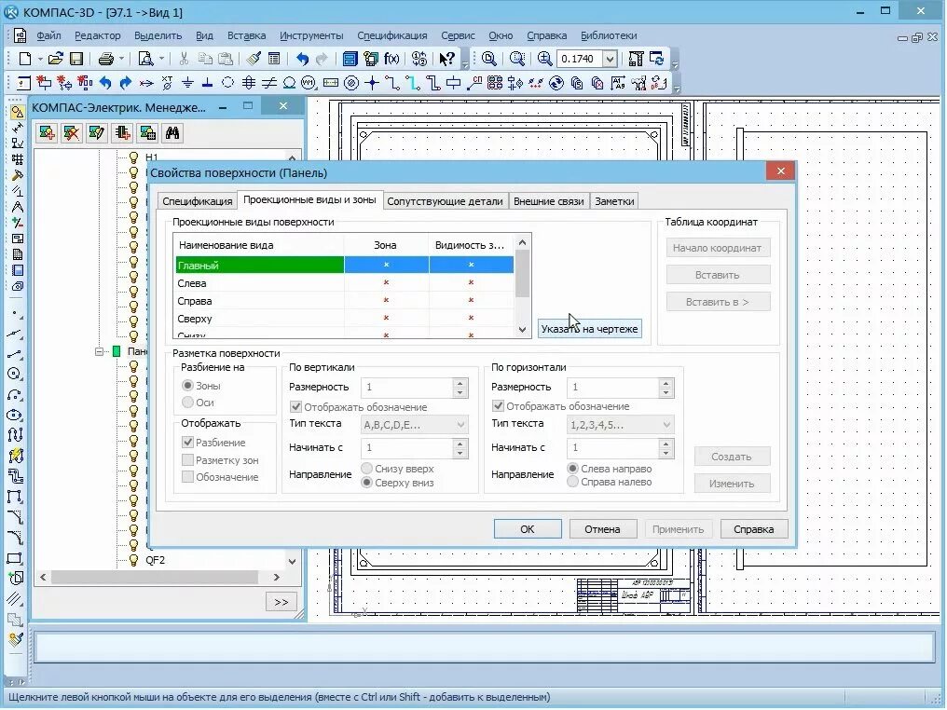Click the W1 circle icon in the electric toolbar
Viewport: 947px width, 710px height.
point(309,83)
